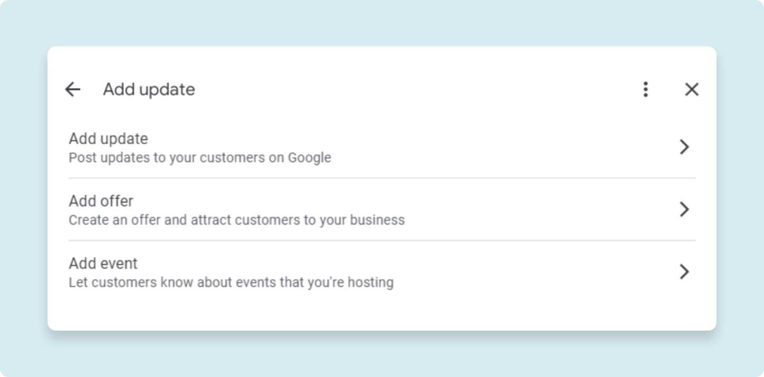Viewport: 764px width, 377px height.
Task: Open the three-dot more options menu
Action: point(645,90)
